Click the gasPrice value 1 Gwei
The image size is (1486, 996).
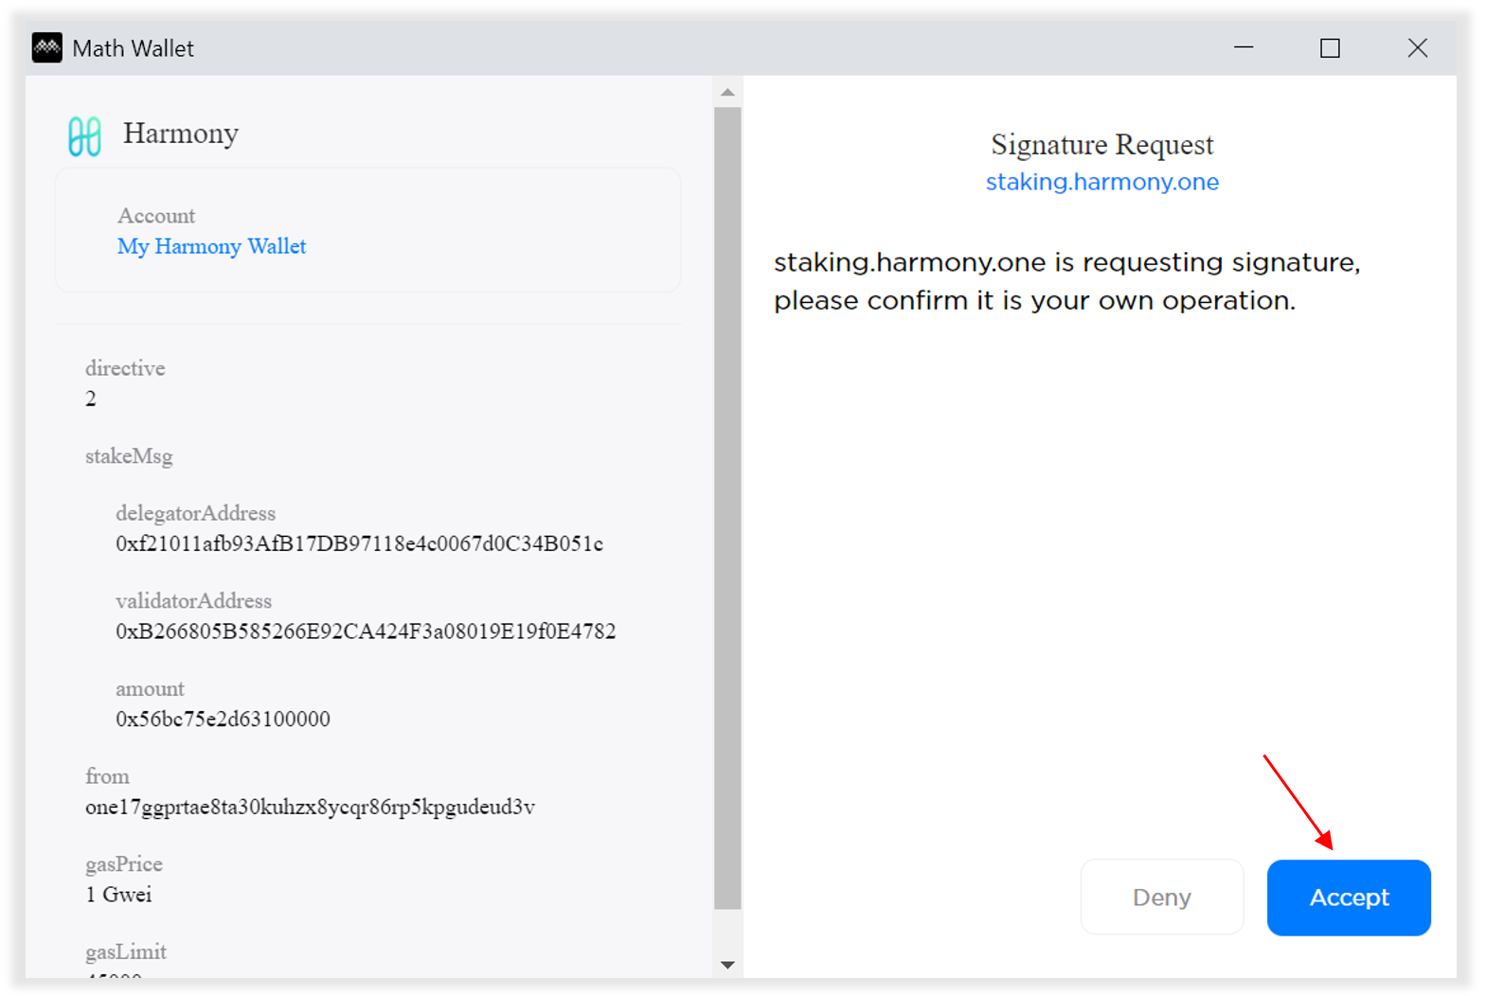(x=118, y=895)
